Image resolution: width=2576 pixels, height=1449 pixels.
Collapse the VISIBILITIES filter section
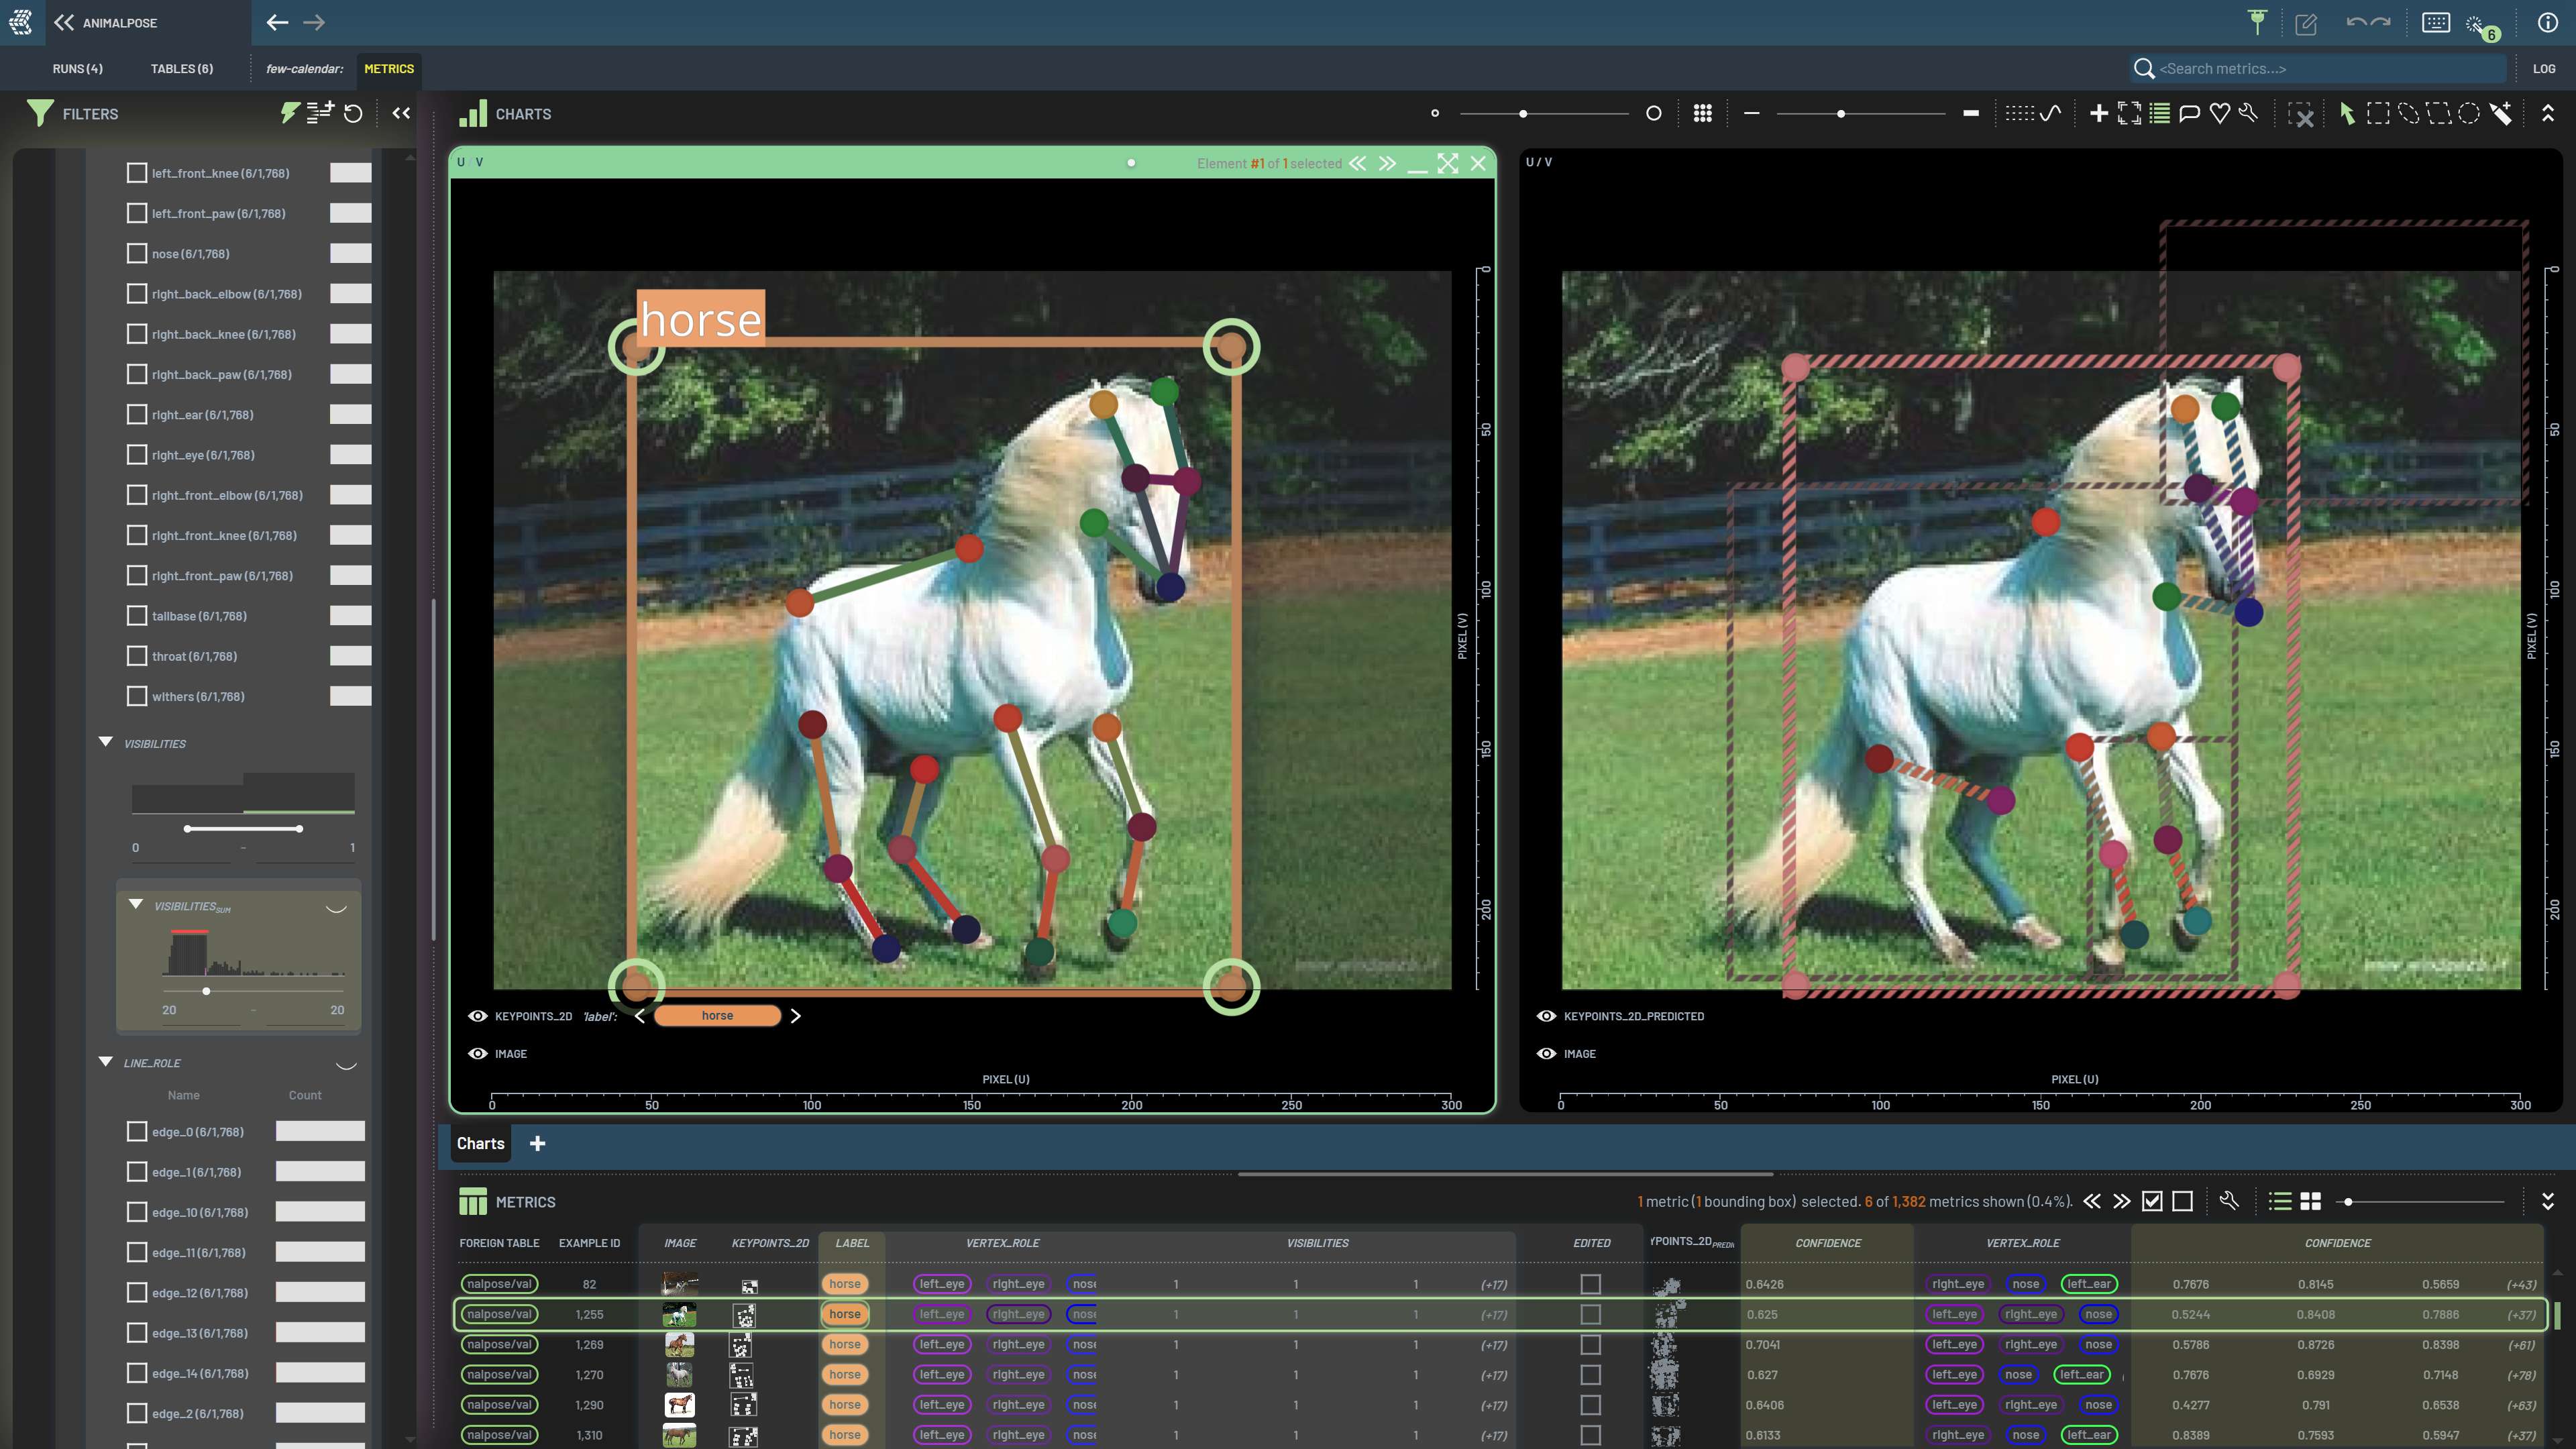[106, 743]
